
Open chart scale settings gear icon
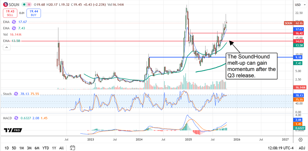pyautogui.click(x=300, y=139)
